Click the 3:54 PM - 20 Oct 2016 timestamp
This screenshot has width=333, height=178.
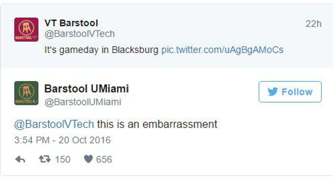click(63, 140)
